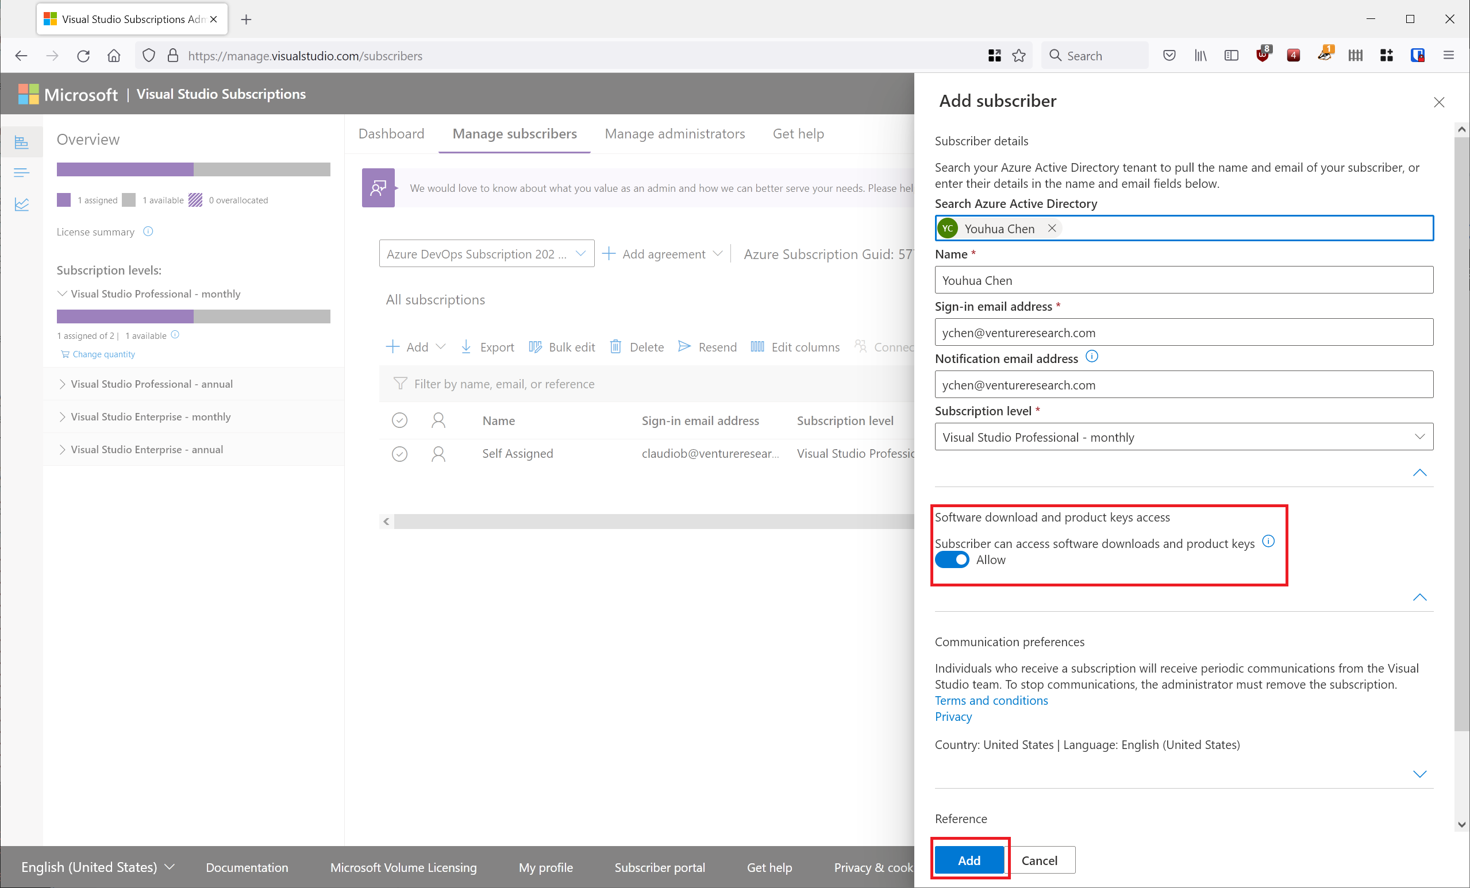Click the License summary info icon
The width and height of the screenshot is (1470, 888).
[x=148, y=231]
